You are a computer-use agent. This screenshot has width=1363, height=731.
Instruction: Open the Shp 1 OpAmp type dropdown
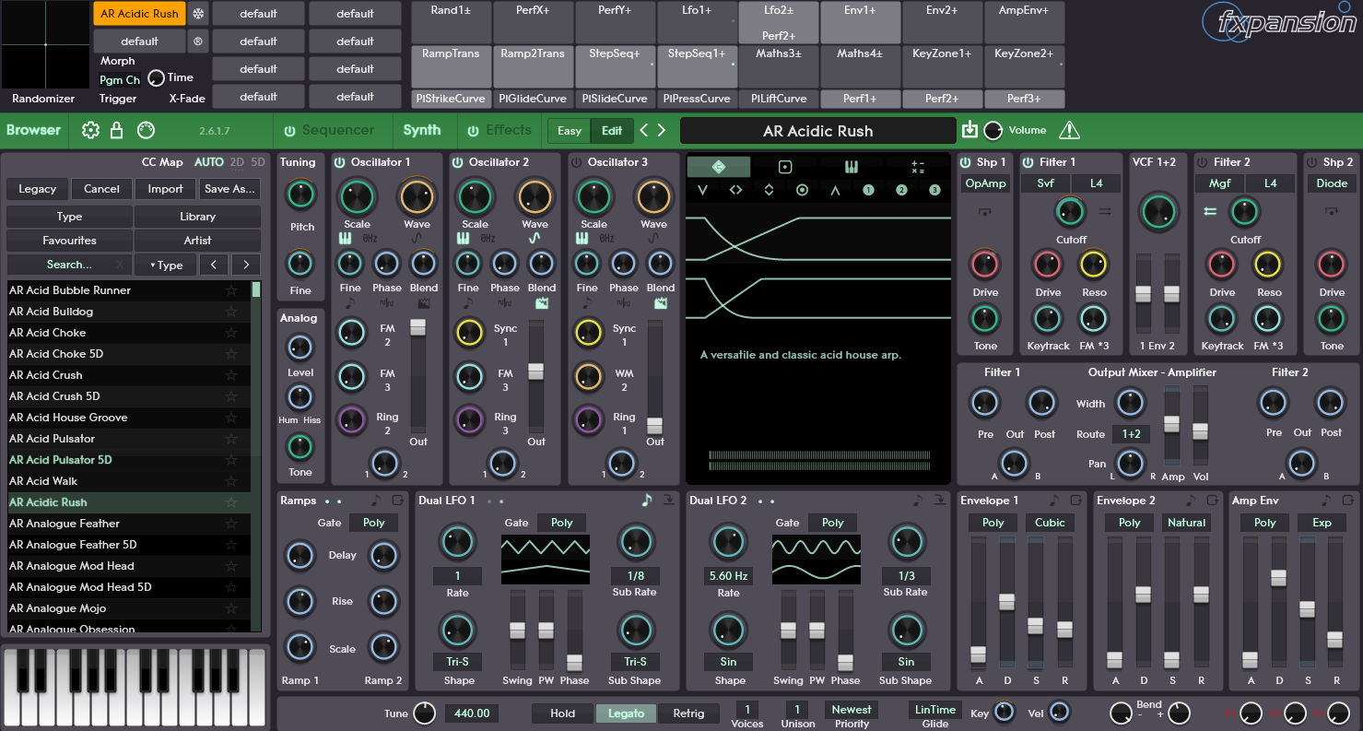(x=985, y=183)
